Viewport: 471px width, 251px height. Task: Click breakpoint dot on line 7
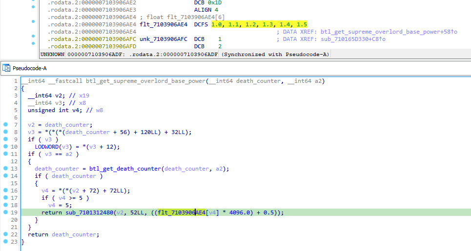(x=5, y=125)
